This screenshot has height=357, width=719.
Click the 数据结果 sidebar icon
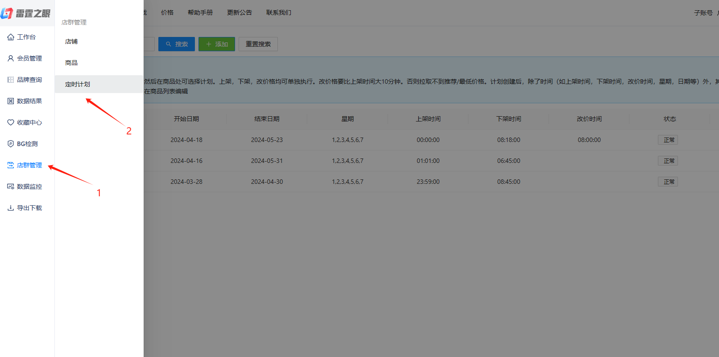pyautogui.click(x=11, y=101)
